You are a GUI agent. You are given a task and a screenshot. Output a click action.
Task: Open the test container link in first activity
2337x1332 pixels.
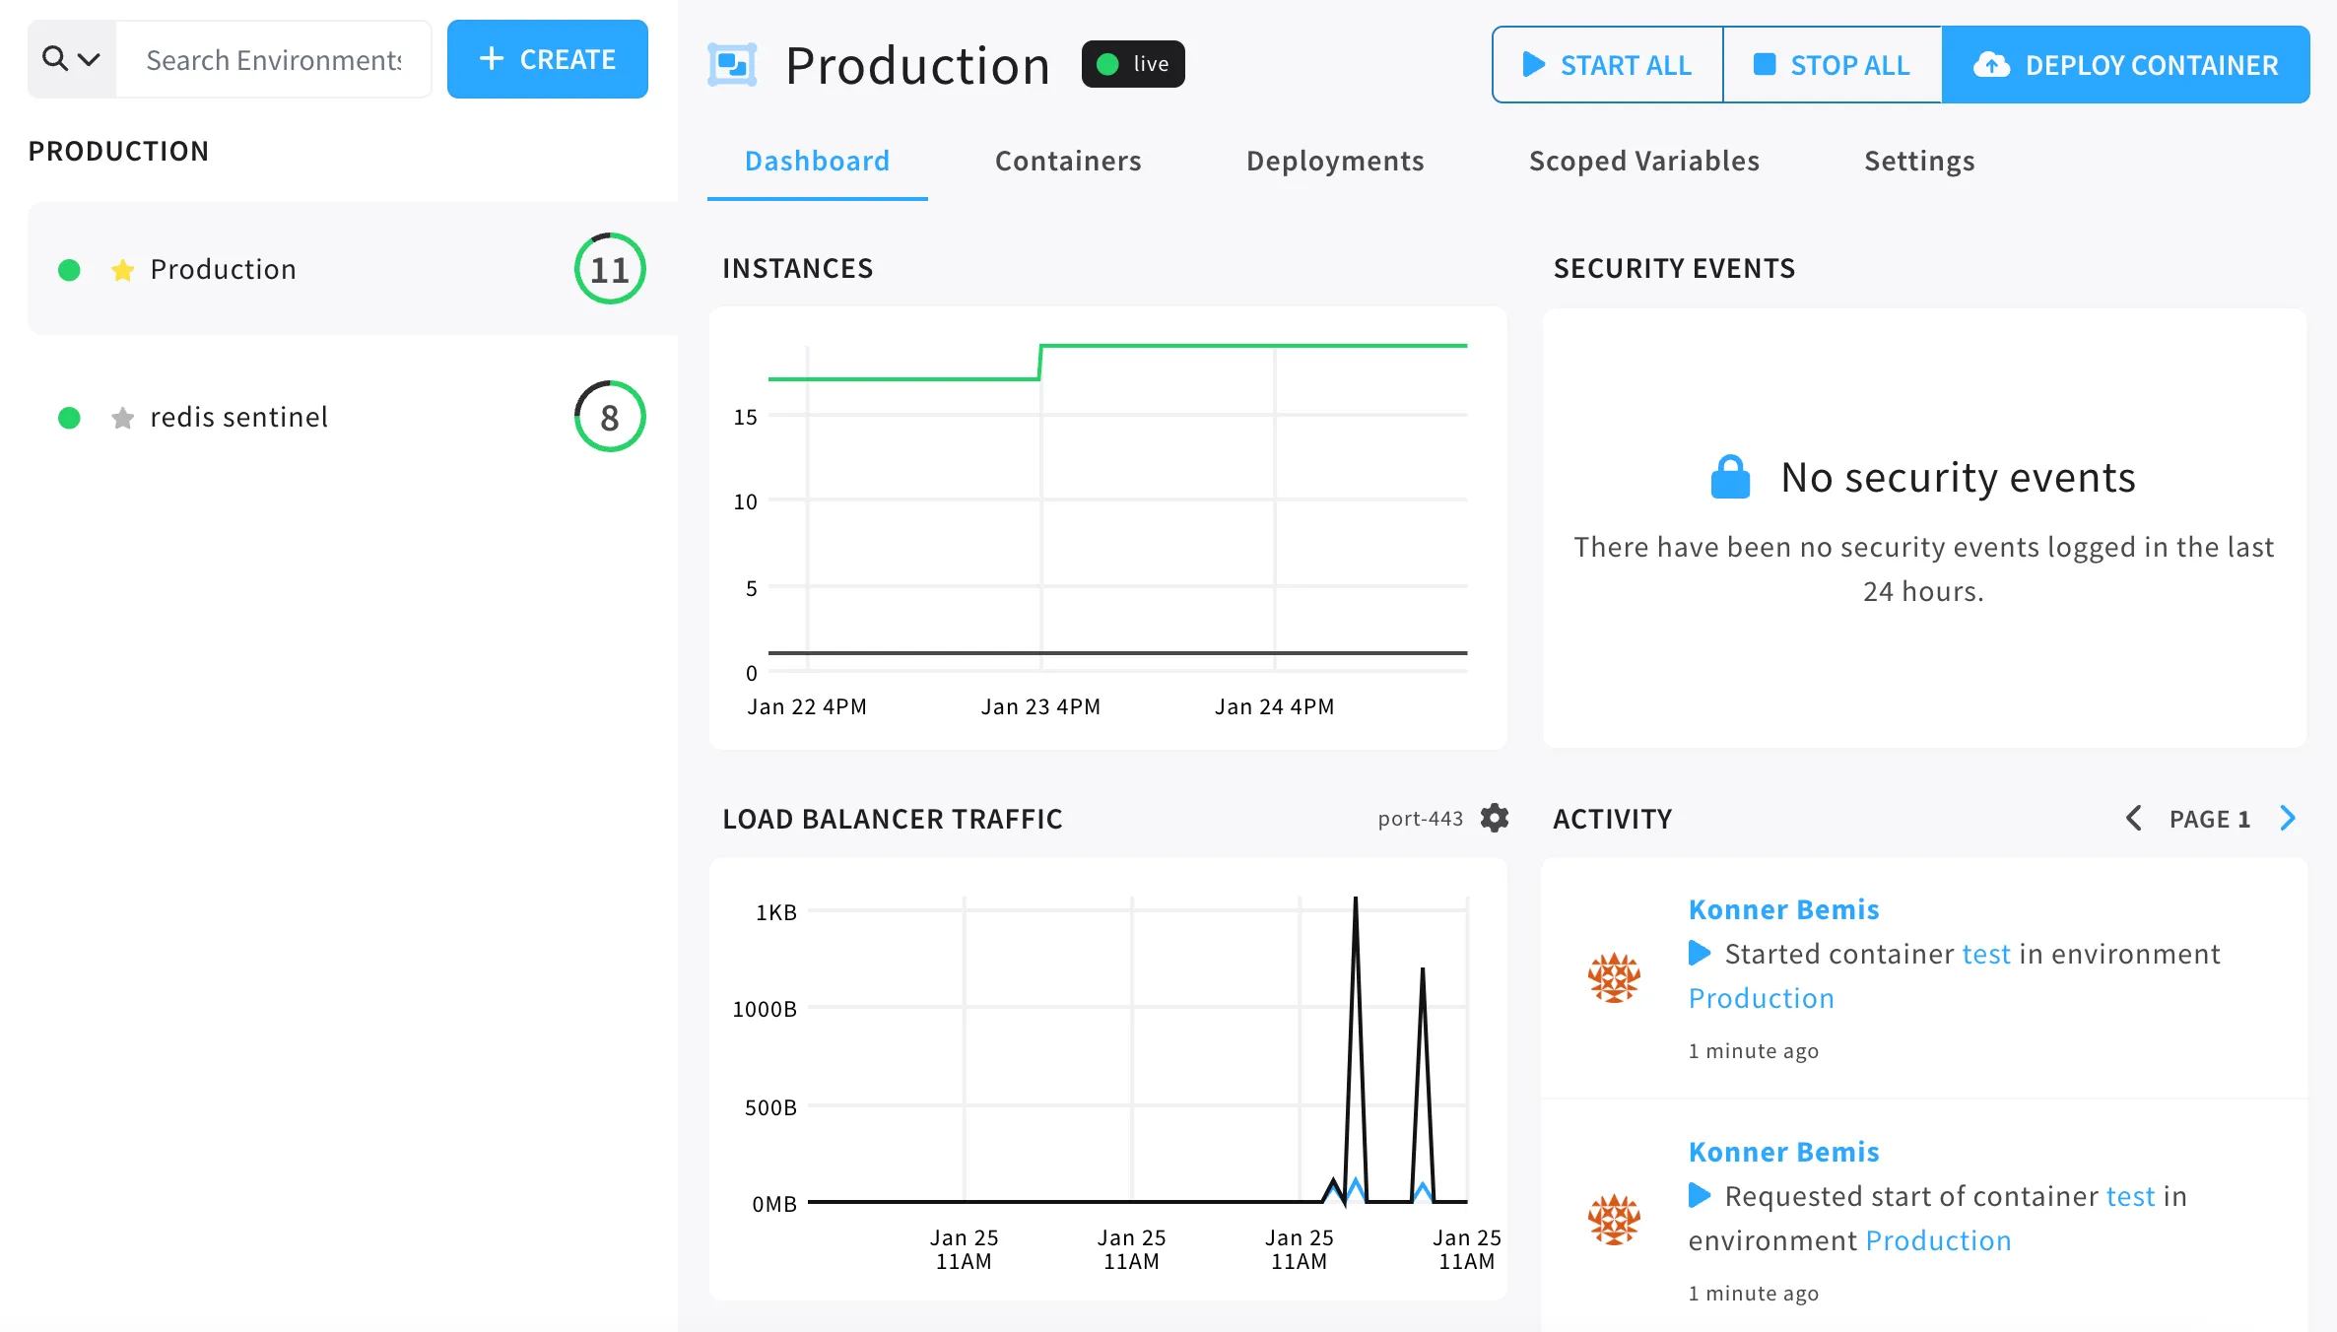click(1985, 954)
